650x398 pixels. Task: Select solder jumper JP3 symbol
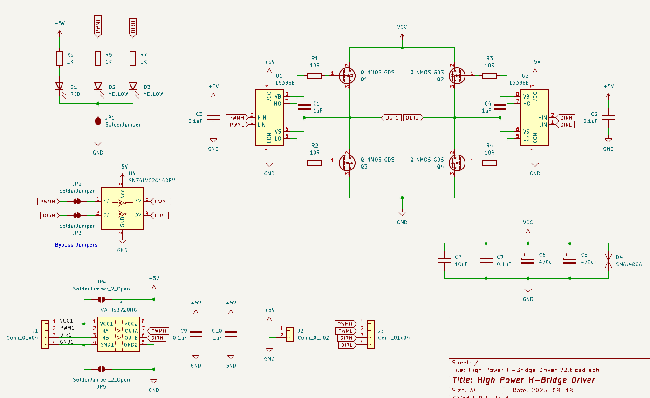pos(77,216)
